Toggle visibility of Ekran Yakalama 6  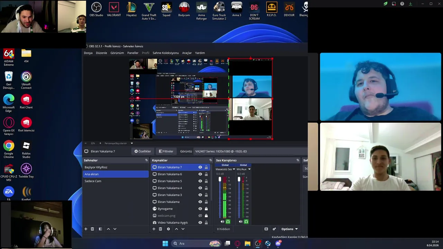[x=200, y=174]
